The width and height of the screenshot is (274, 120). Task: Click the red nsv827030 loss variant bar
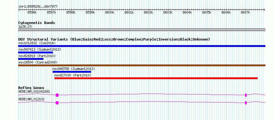[156, 78]
